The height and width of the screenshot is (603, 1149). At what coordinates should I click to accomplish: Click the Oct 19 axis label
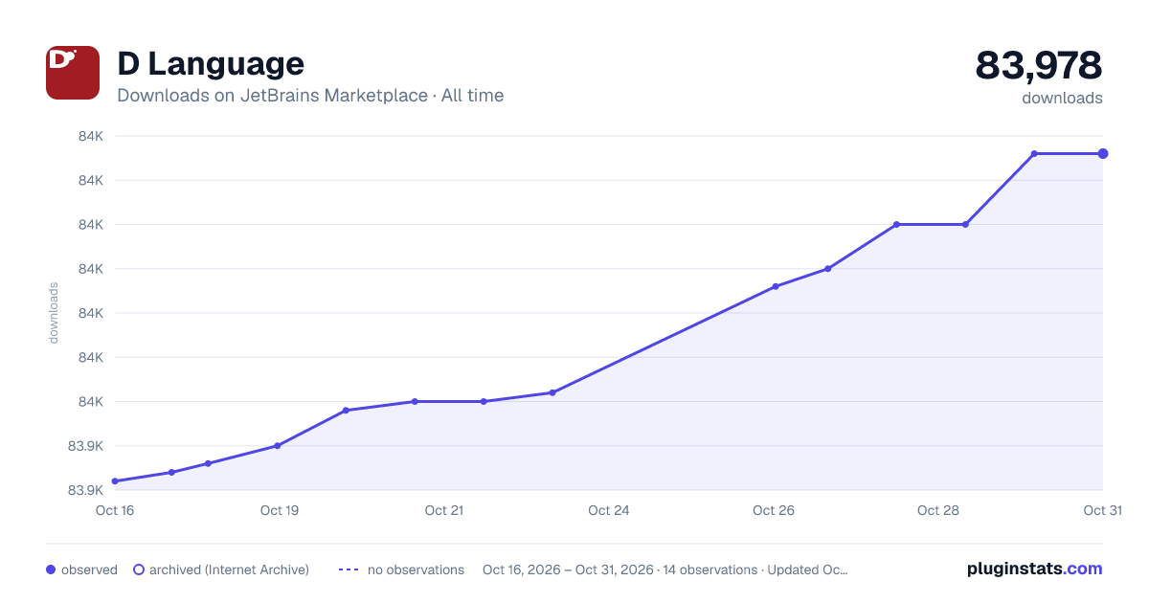coord(280,510)
